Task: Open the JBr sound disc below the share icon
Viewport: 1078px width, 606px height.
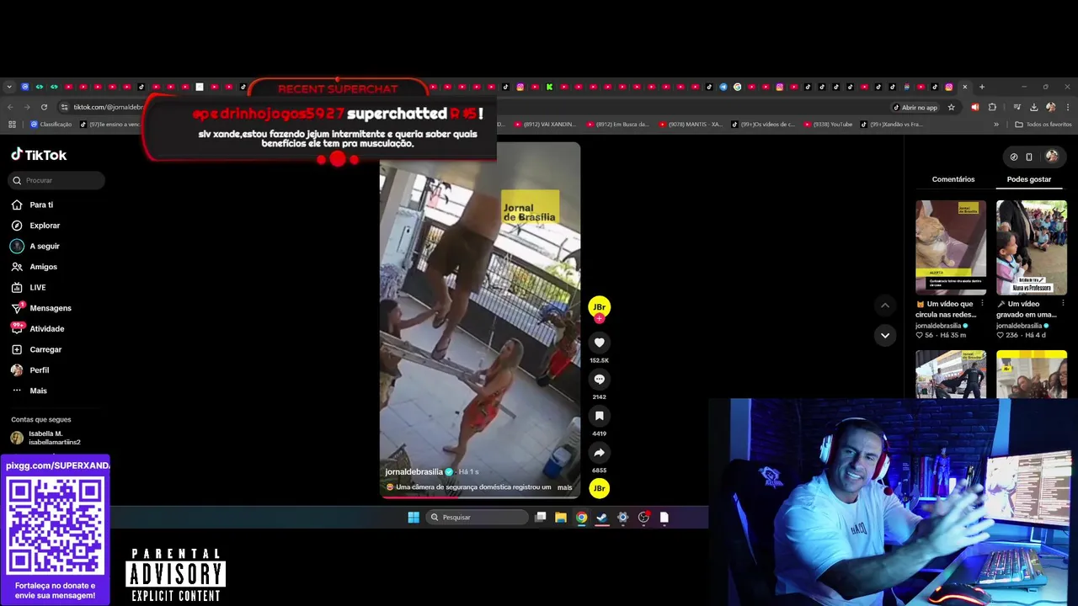Action: 599,488
